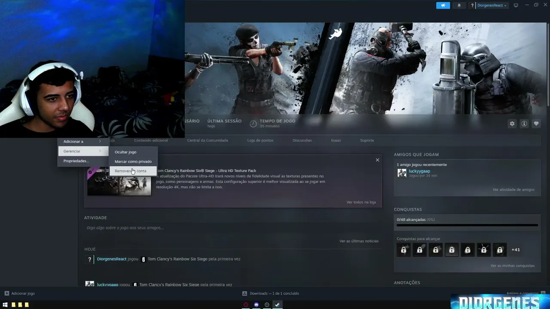Open Propriedades from the context menu
550x309 pixels.
(82, 161)
